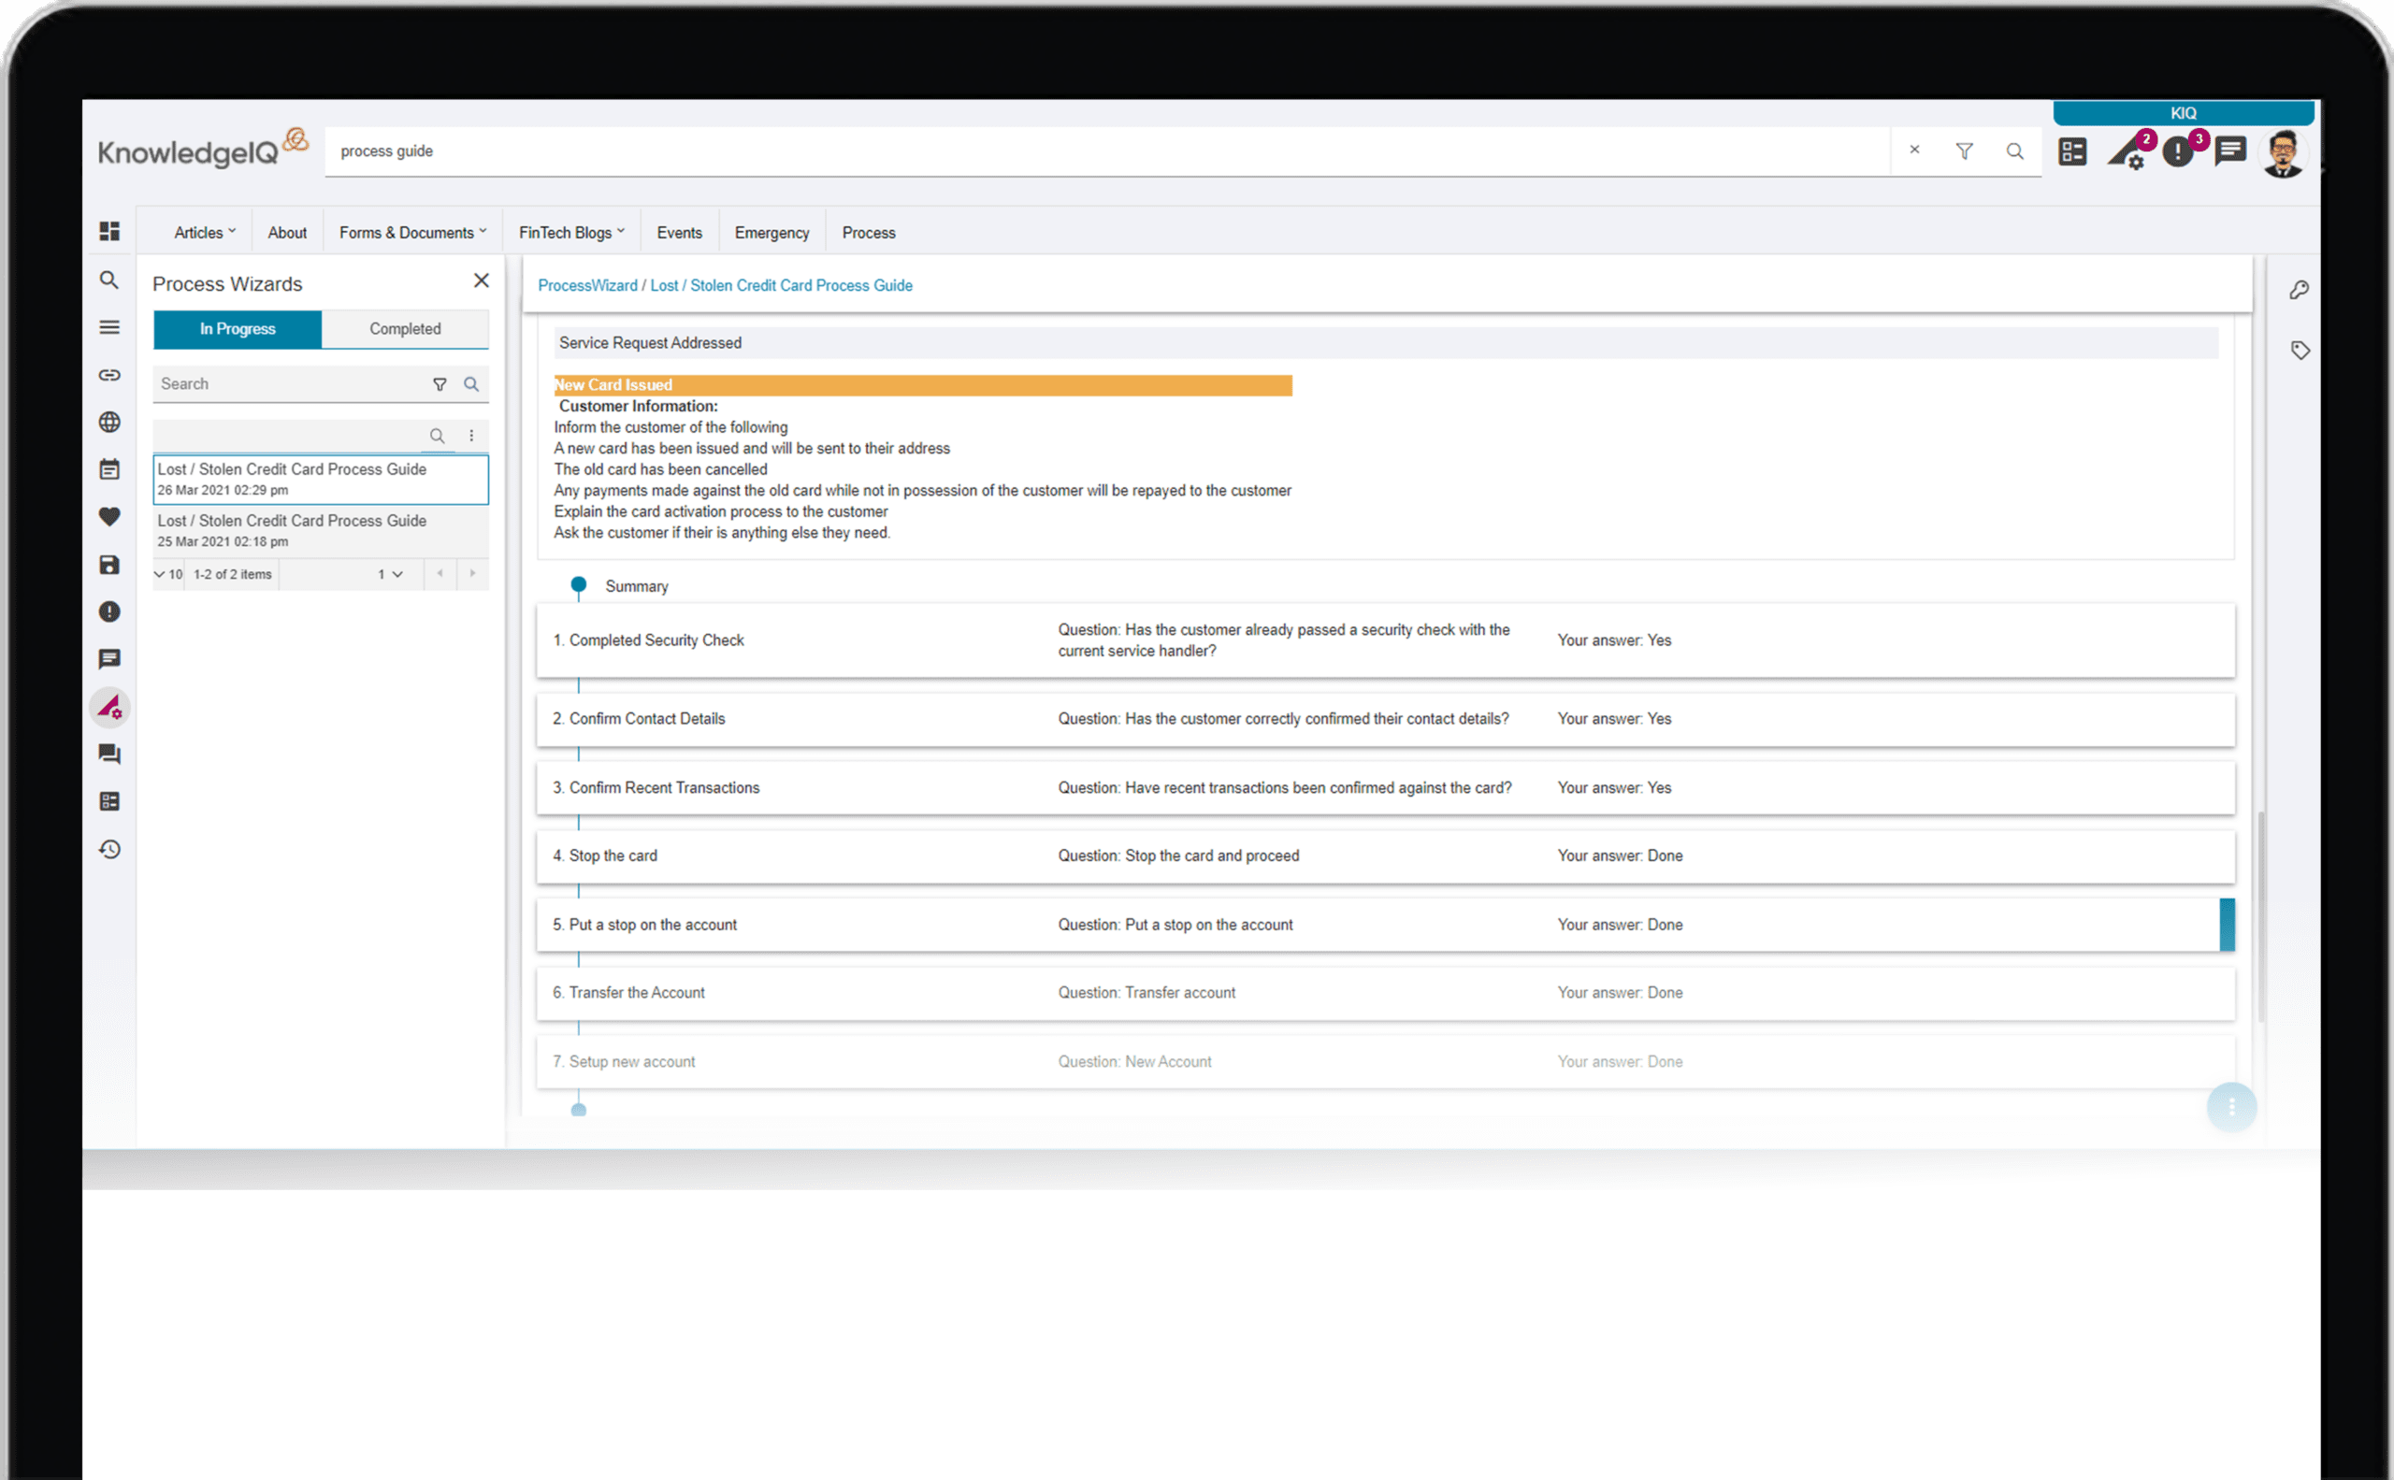Switch to the In Progress tab
This screenshot has width=2394, height=1480.
pos(237,329)
